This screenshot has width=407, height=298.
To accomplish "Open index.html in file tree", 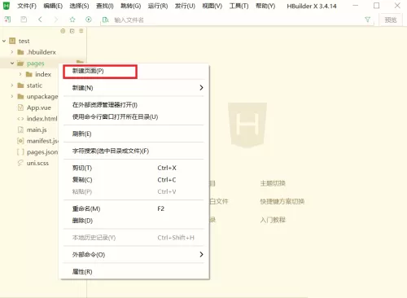I will pos(42,119).
